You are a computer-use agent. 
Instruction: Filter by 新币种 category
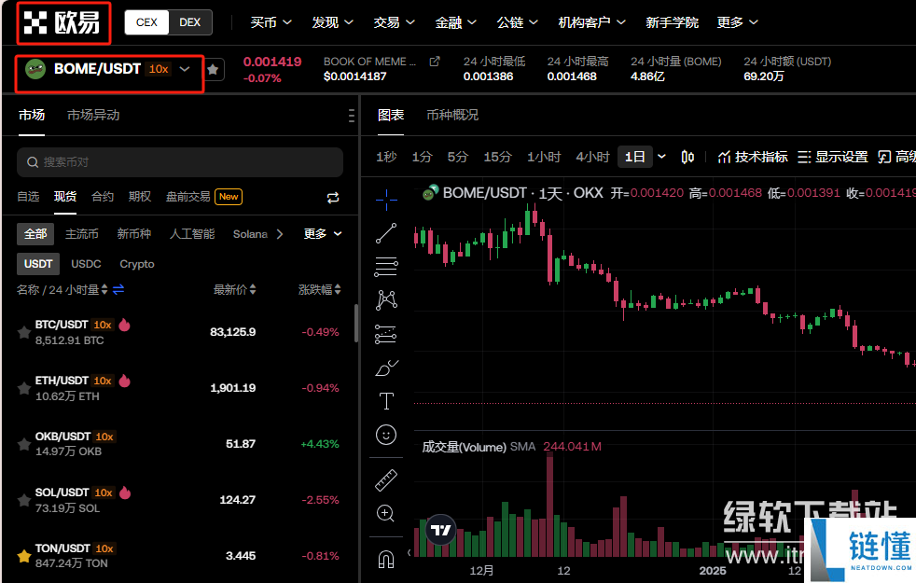click(133, 234)
